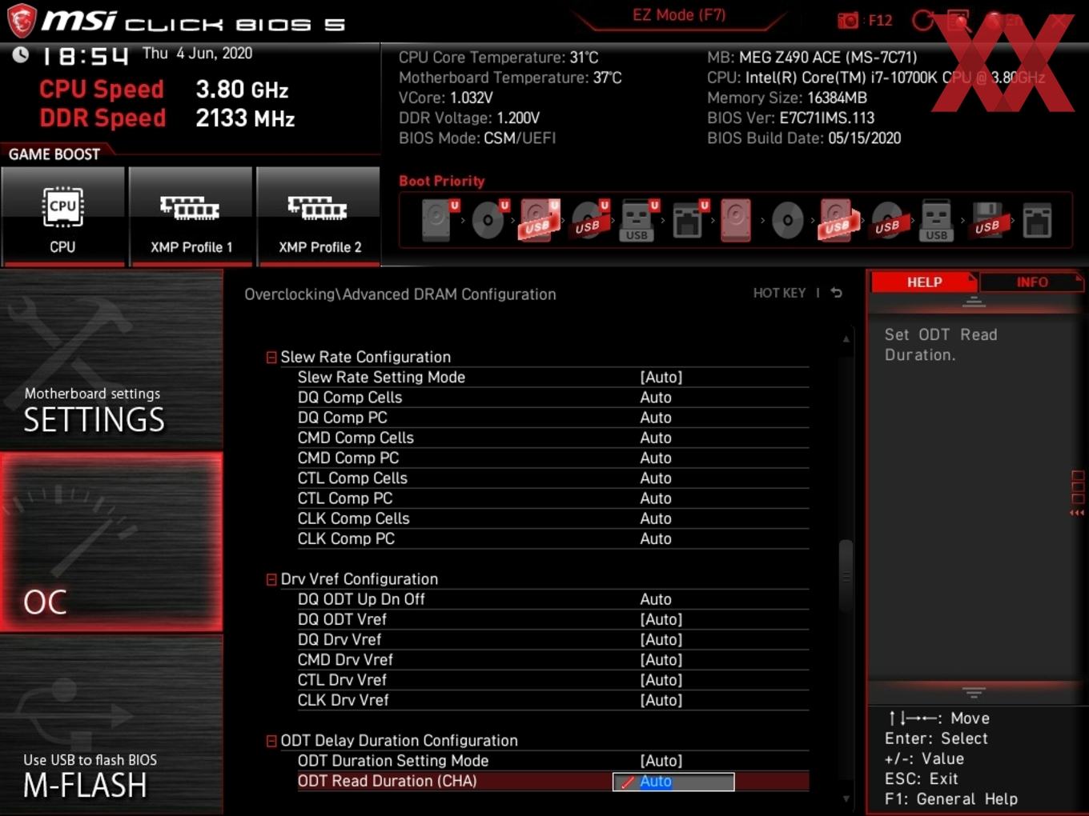The height and width of the screenshot is (816, 1089).
Task: Click the scroll-down arrow of the settings list
Action: pos(846,798)
